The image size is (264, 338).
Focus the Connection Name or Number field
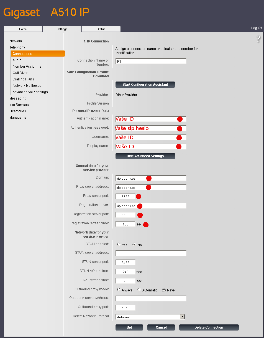[x=151, y=61]
